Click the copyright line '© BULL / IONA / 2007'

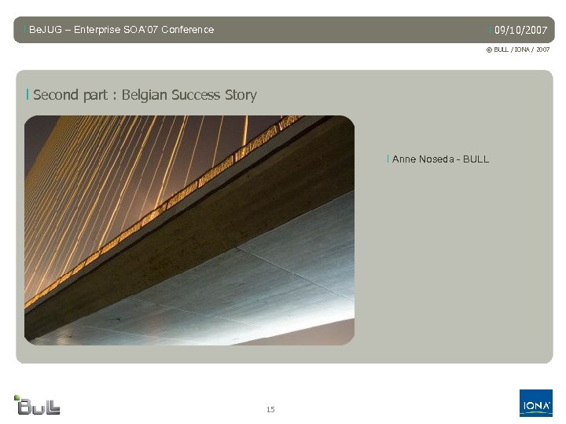tap(518, 49)
